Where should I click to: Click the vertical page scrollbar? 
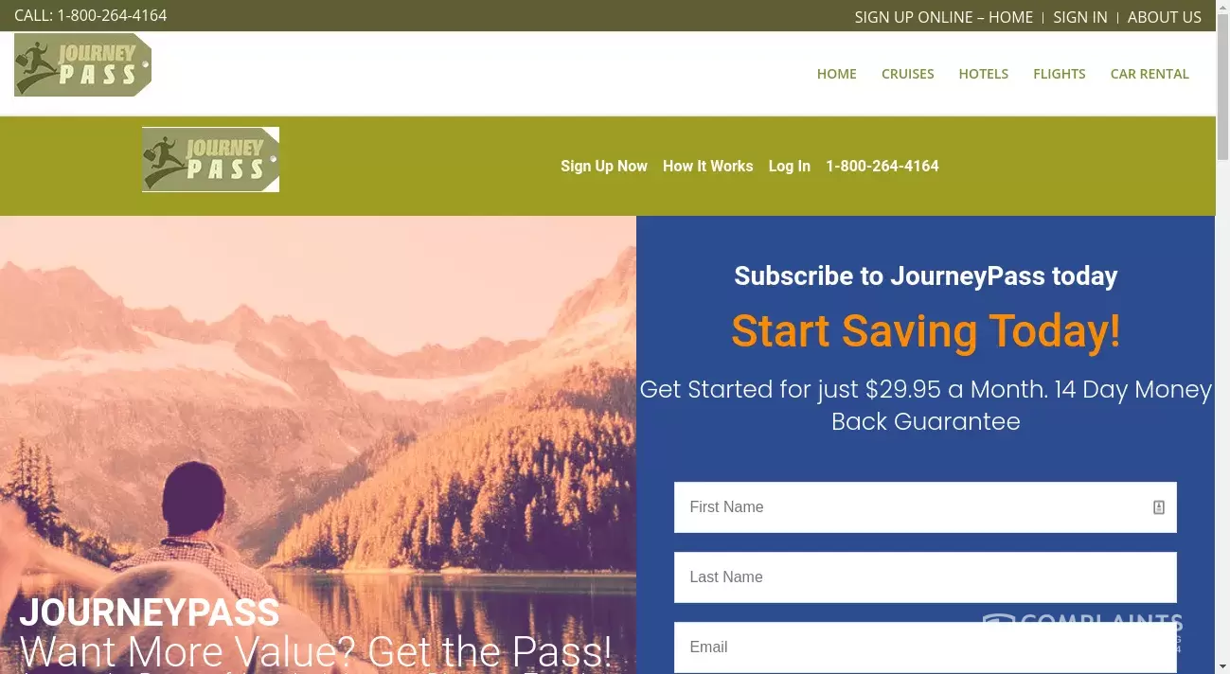(1222, 337)
